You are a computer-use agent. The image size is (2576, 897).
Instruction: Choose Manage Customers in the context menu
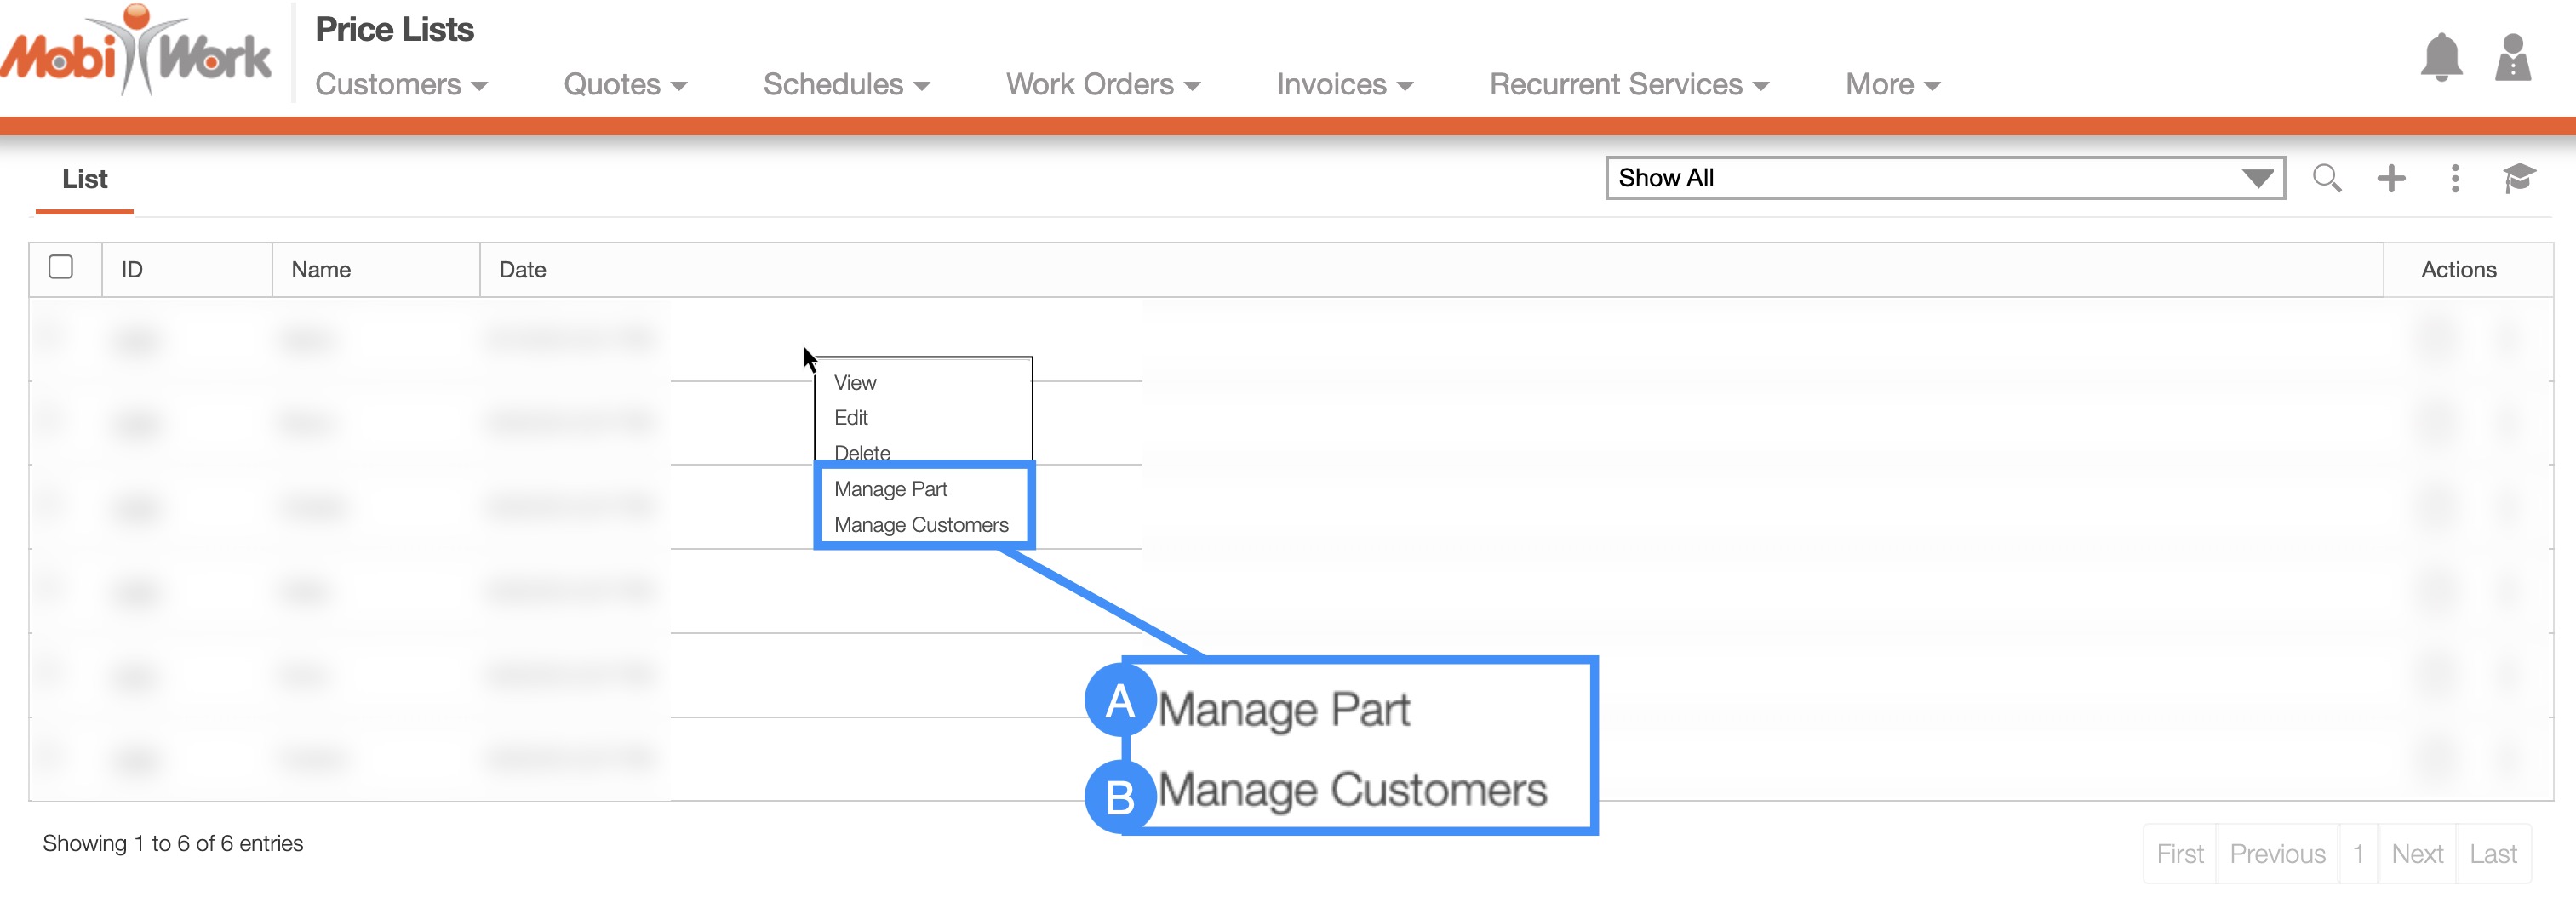pos(921,525)
